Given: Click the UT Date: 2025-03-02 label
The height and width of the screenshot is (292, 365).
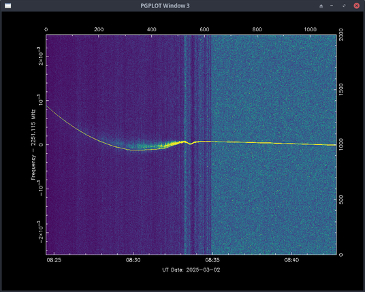Looking at the screenshot, I should coord(191,270).
